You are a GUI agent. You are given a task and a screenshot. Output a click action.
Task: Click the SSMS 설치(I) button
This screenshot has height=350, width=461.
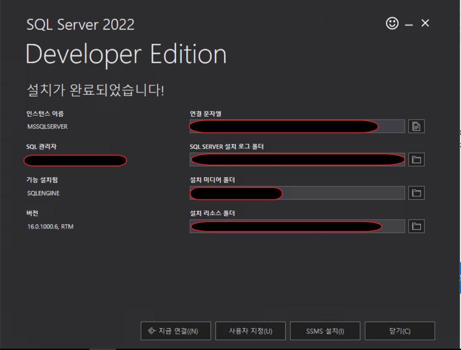pyautogui.click(x=325, y=331)
